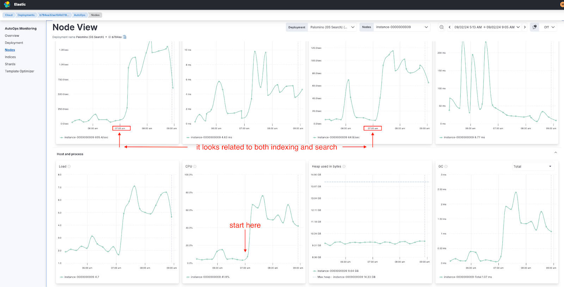The width and height of the screenshot is (564, 287).
Task: Open Template Optimizer in sidebar
Action: [20, 71]
